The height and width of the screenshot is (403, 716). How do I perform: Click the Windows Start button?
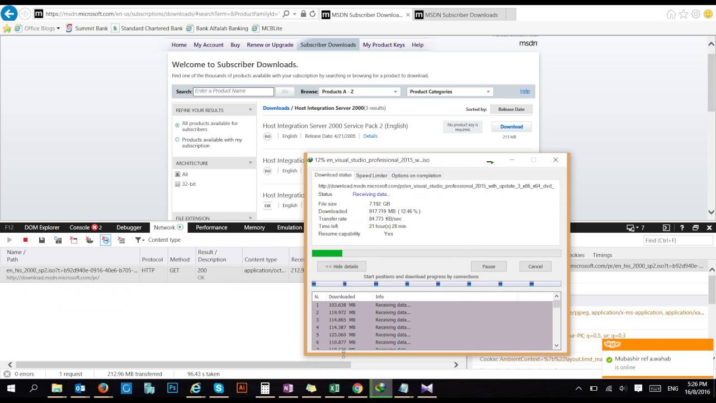tap(11, 388)
